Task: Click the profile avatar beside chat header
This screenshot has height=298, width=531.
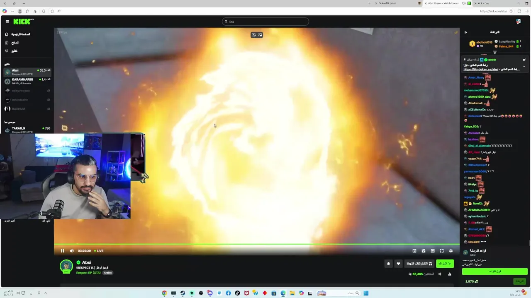Action: [x=519, y=22]
